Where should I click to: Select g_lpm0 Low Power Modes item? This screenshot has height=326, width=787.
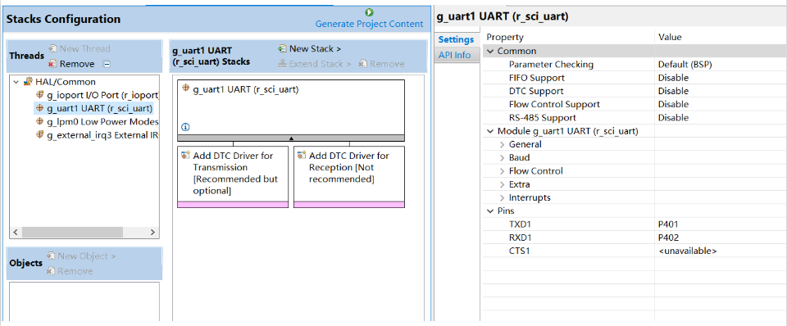click(102, 121)
